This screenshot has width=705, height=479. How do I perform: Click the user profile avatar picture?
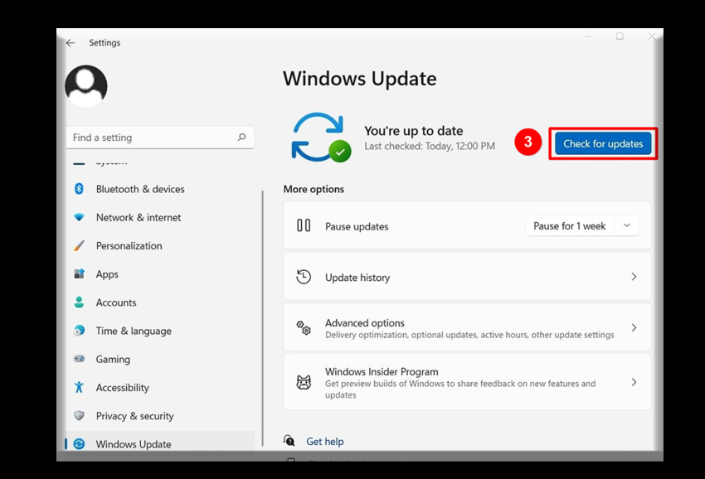86,85
